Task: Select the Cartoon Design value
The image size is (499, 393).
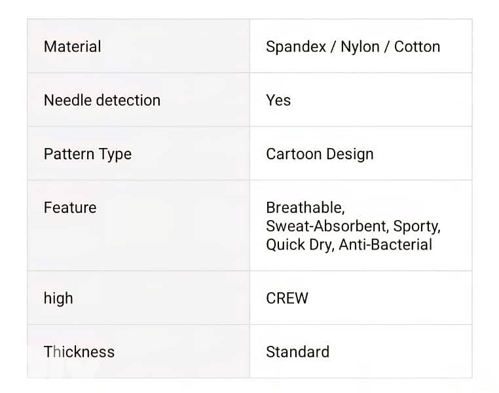Action: coord(320,154)
